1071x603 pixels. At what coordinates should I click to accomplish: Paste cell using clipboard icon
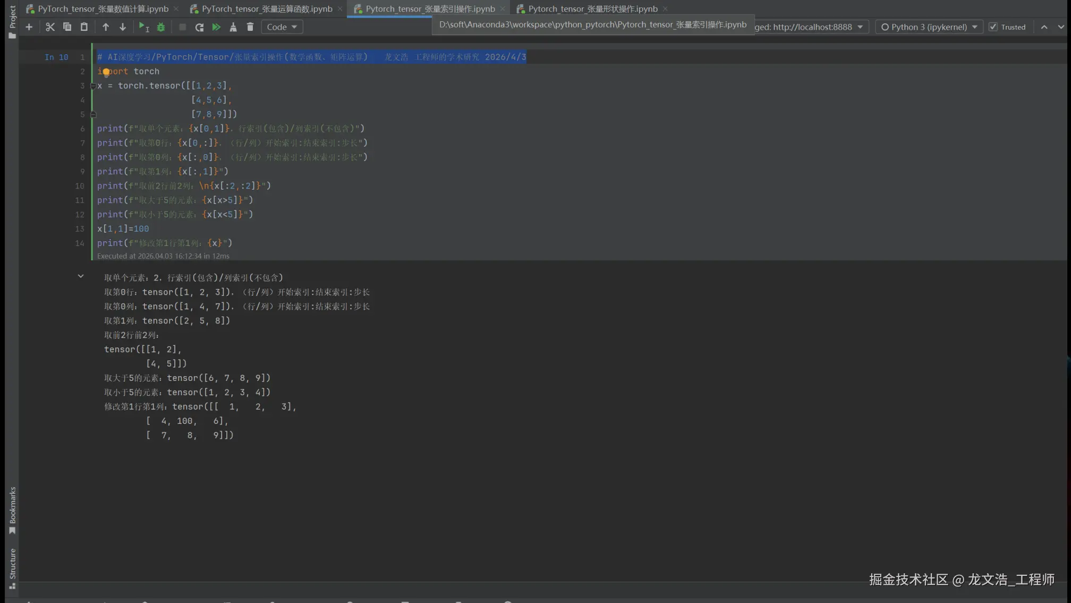click(x=84, y=27)
